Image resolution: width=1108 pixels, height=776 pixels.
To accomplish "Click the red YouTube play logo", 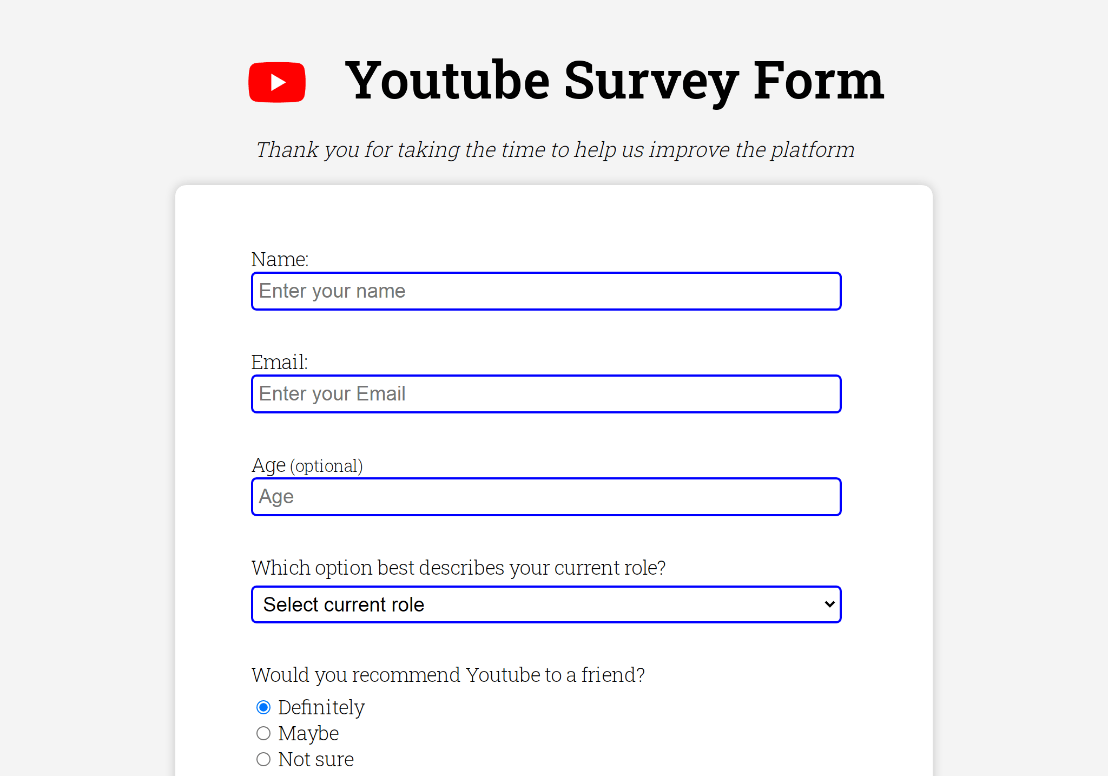I will pyautogui.click(x=277, y=82).
